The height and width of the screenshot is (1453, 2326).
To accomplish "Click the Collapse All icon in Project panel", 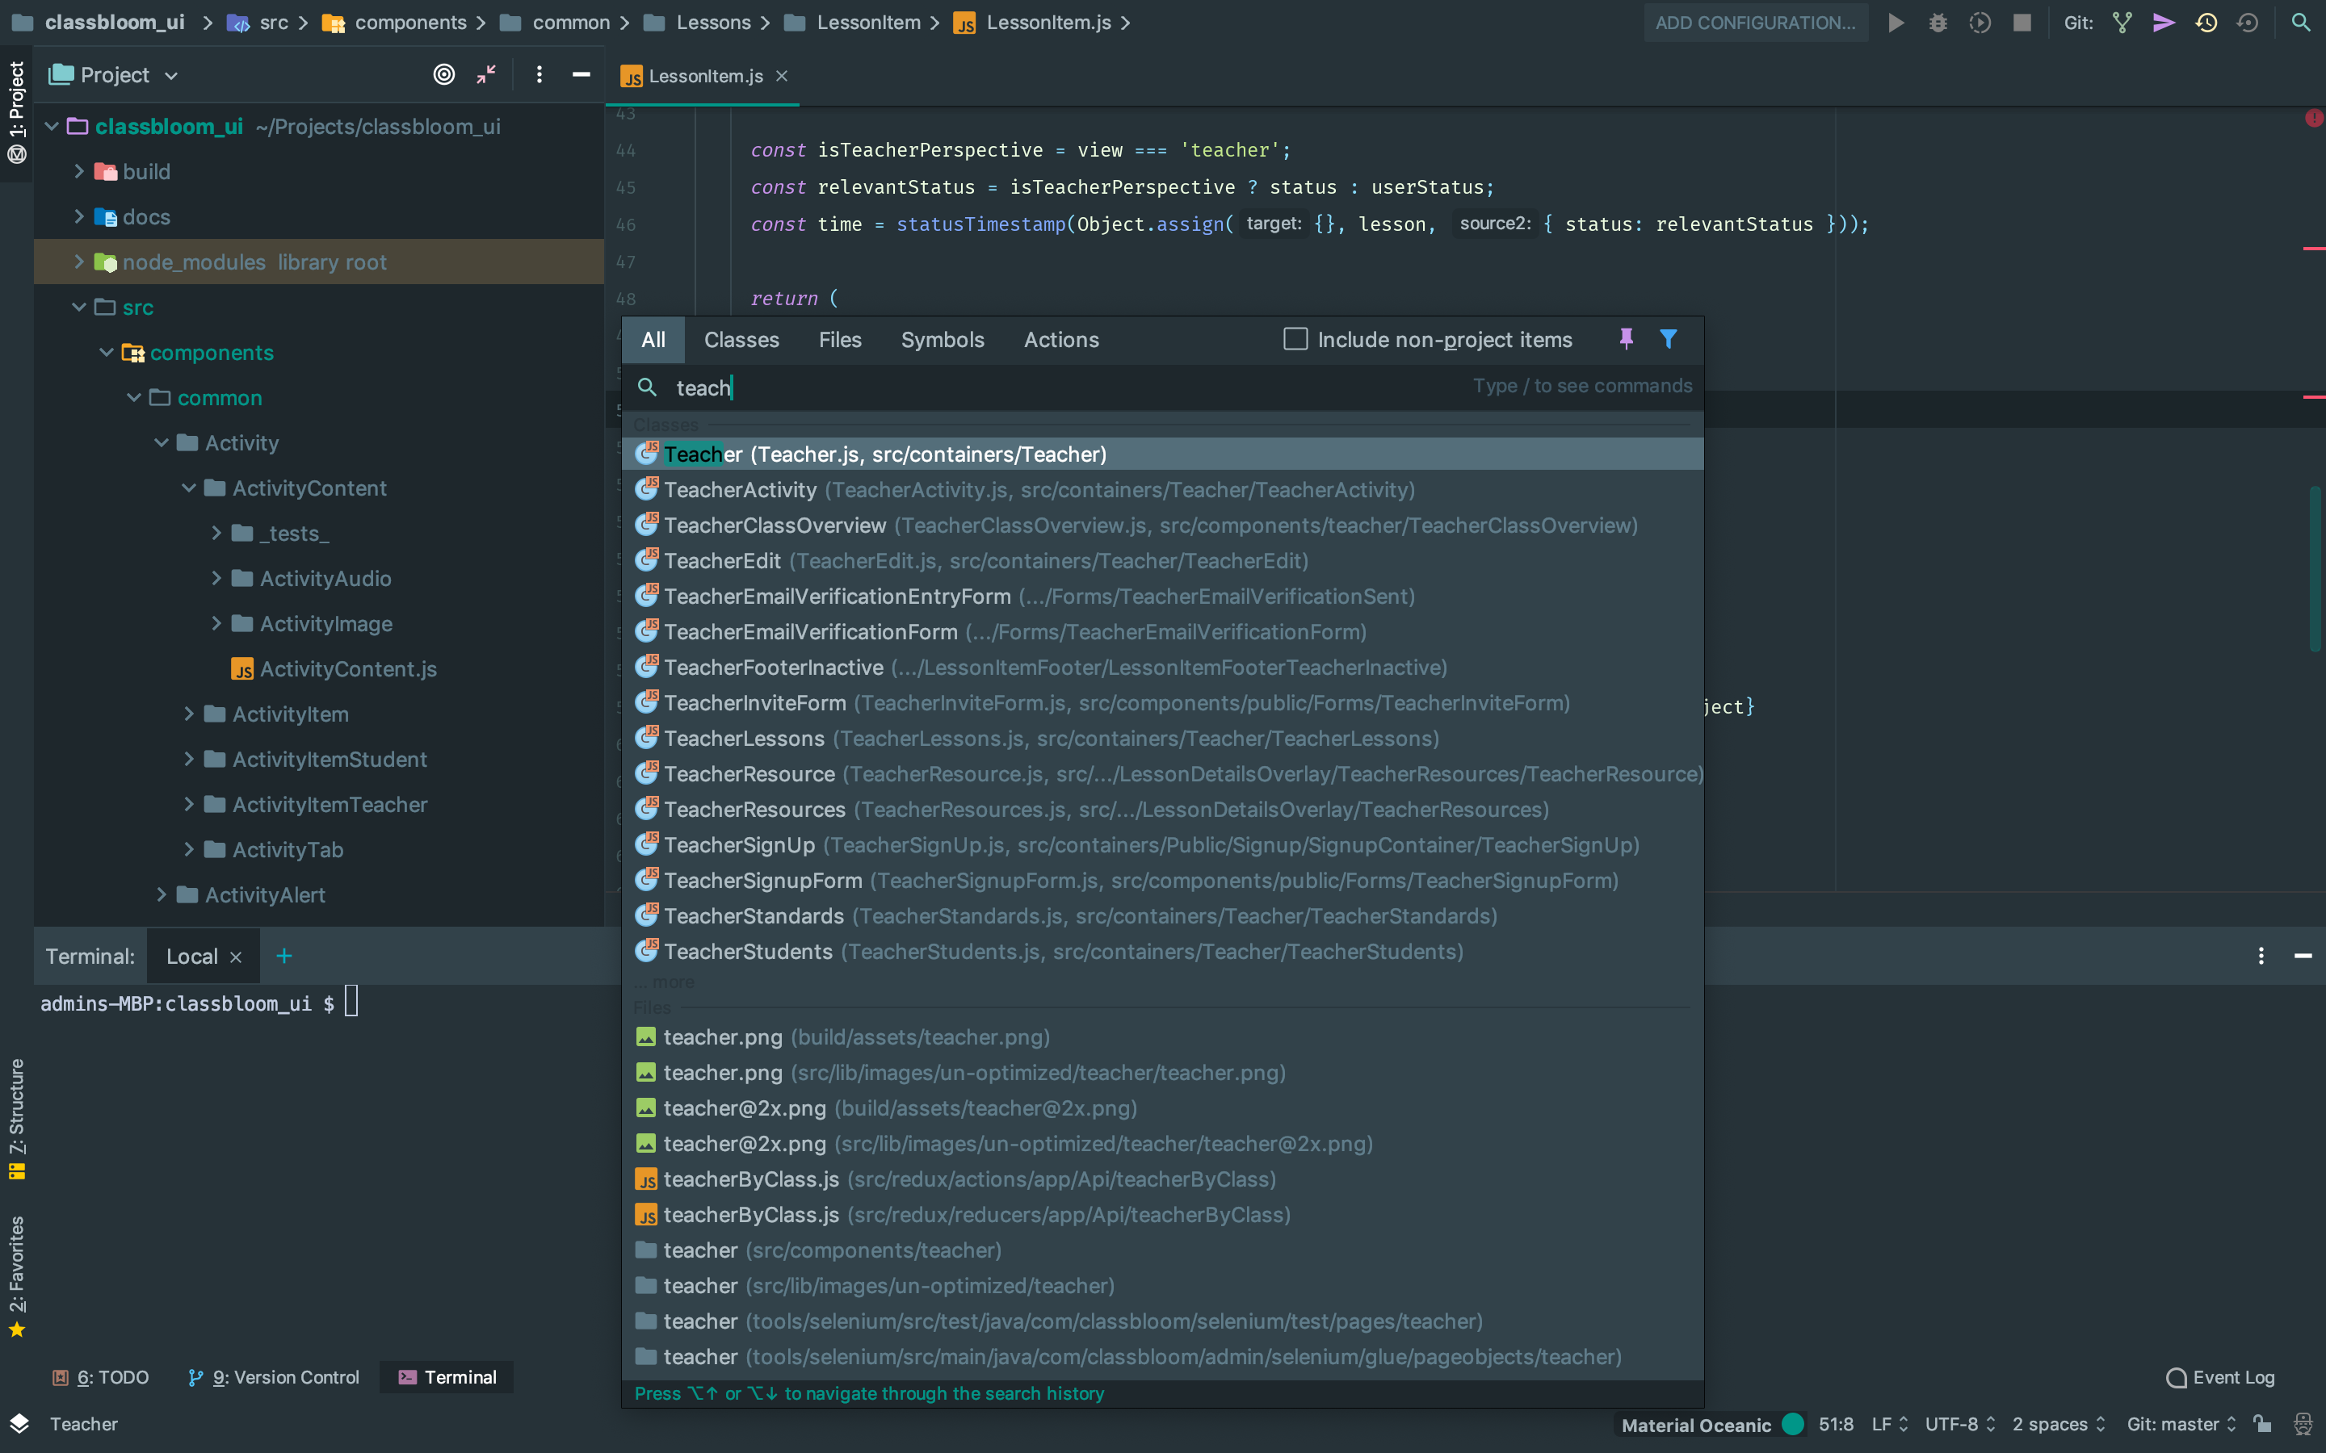I will (x=486, y=75).
